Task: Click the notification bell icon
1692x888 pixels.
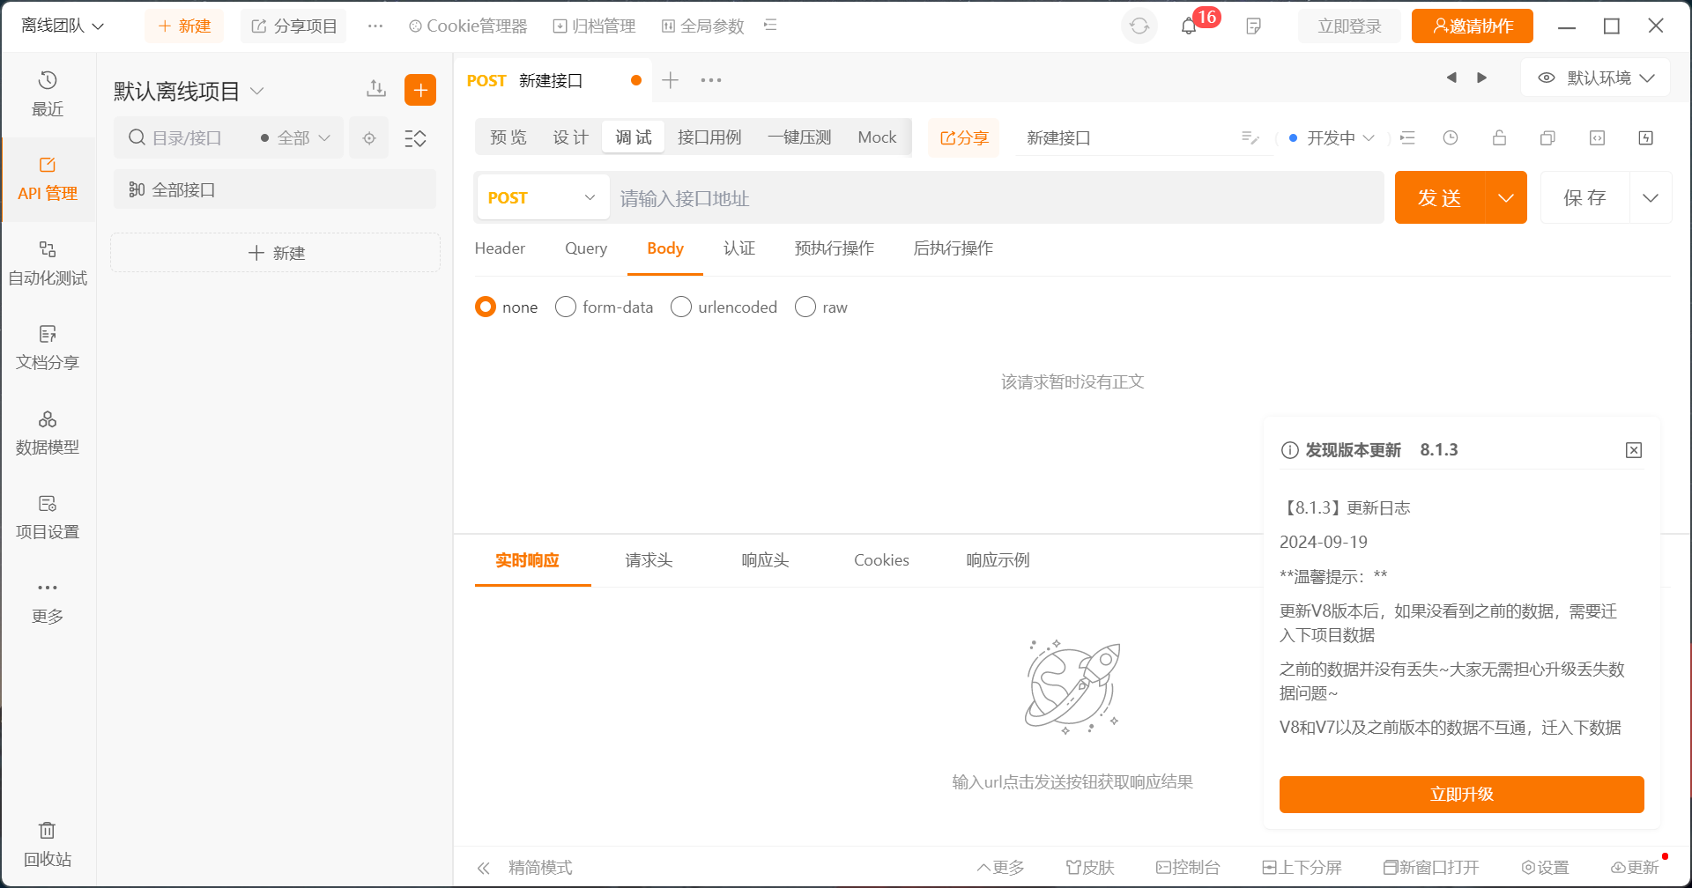Action: 1188,26
